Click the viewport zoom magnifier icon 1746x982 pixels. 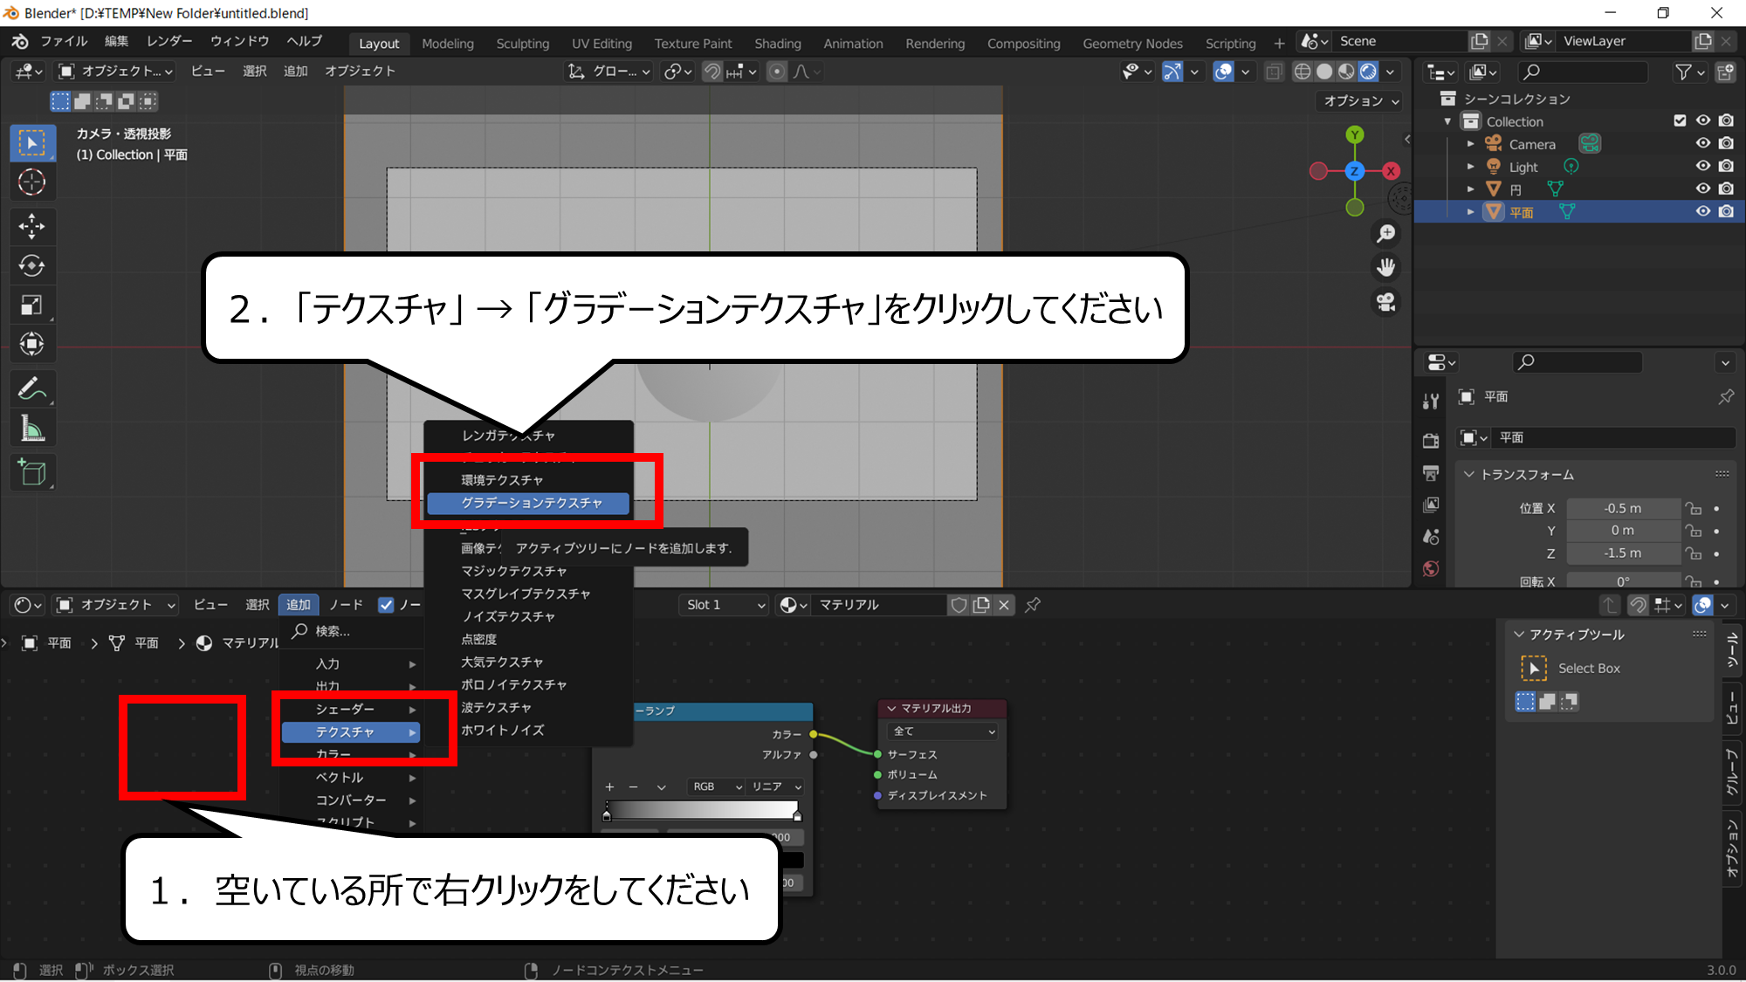pyautogui.click(x=1385, y=233)
